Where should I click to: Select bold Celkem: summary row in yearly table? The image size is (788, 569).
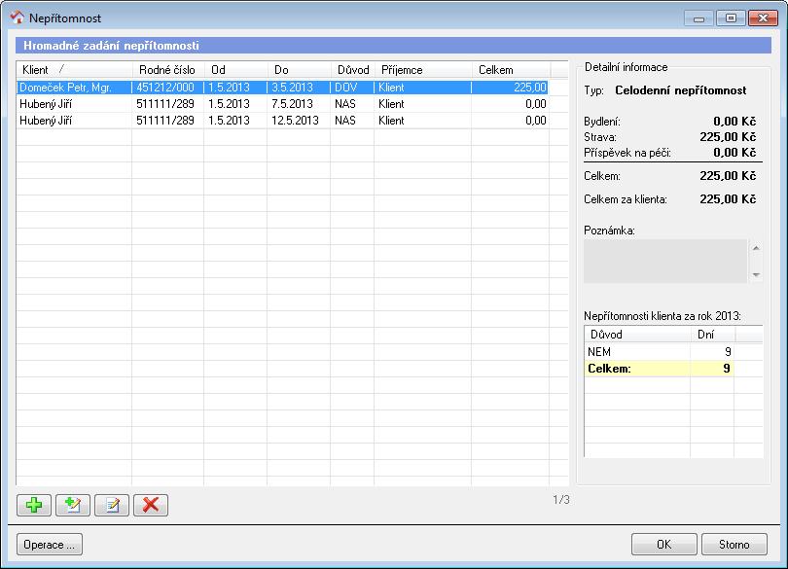pos(659,369)
